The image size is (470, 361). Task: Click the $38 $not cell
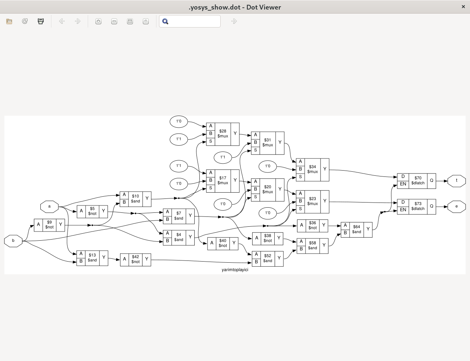(268, 238)
